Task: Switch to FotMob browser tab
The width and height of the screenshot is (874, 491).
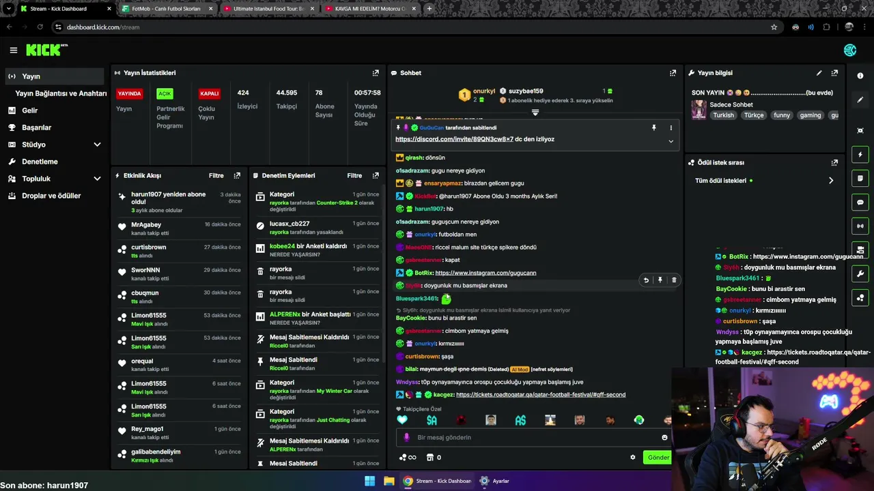Action: tap(166, 9)
